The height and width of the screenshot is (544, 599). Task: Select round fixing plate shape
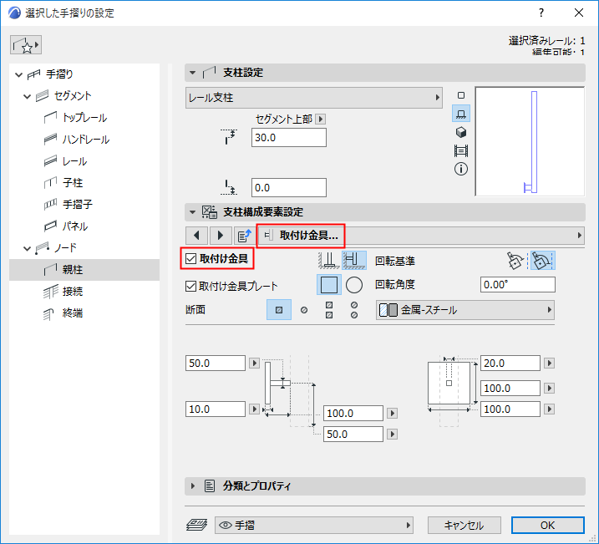tap(354, 285)
